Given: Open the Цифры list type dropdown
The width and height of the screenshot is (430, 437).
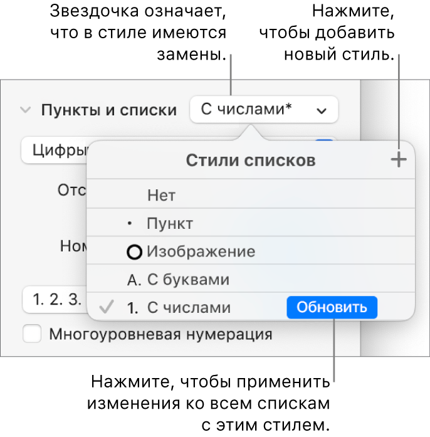Looking at the screenshot, I should 55,150.
